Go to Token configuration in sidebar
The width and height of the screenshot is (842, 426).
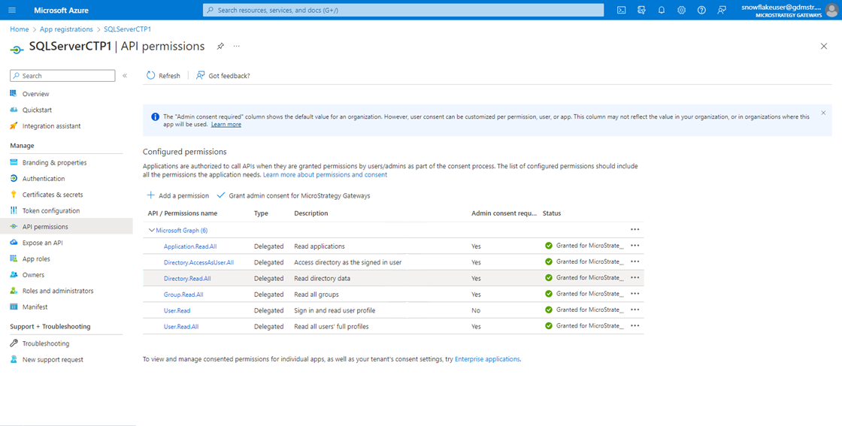click(50, 210)
